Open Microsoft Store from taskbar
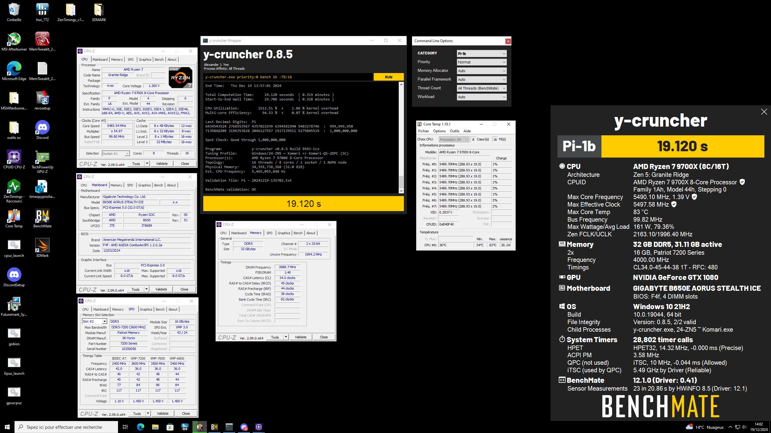The width and height of the screenshot is (771, 433). pos(170,427)
